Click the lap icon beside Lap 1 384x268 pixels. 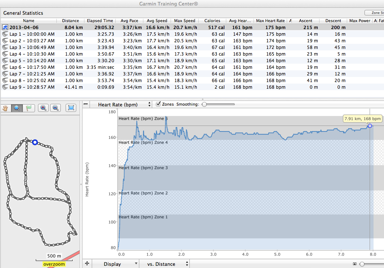pyautogui.click(x=5, y=34)
